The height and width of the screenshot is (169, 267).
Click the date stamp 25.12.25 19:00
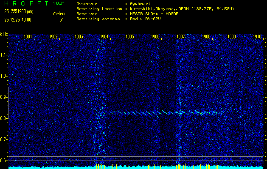coord(18,20)
